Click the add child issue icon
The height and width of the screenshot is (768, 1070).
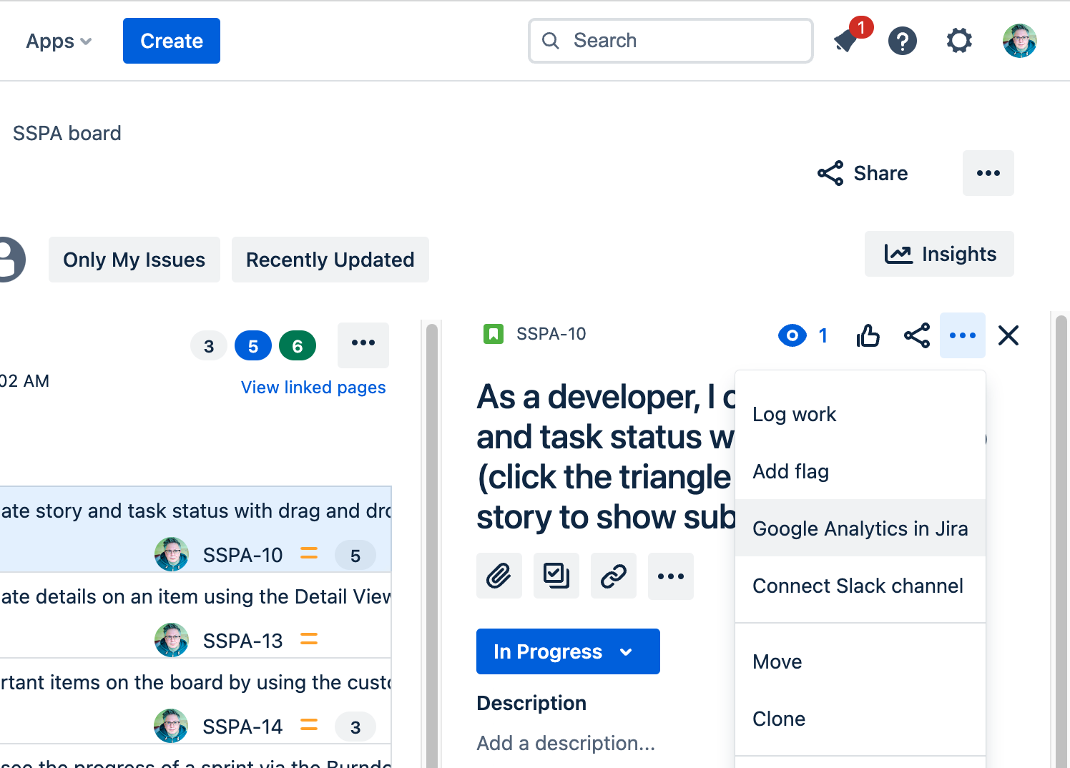coord(556,576)
